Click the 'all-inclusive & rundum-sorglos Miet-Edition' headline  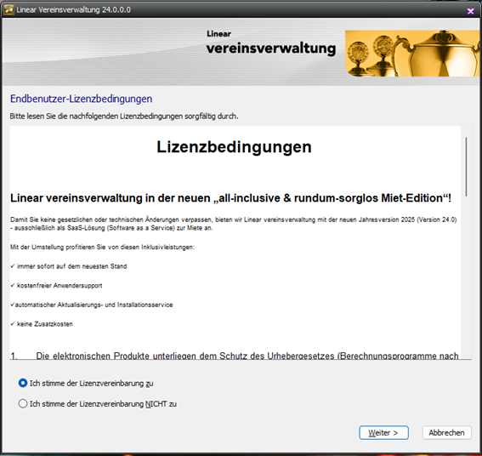pyautogui.click(x=231, y=198)
